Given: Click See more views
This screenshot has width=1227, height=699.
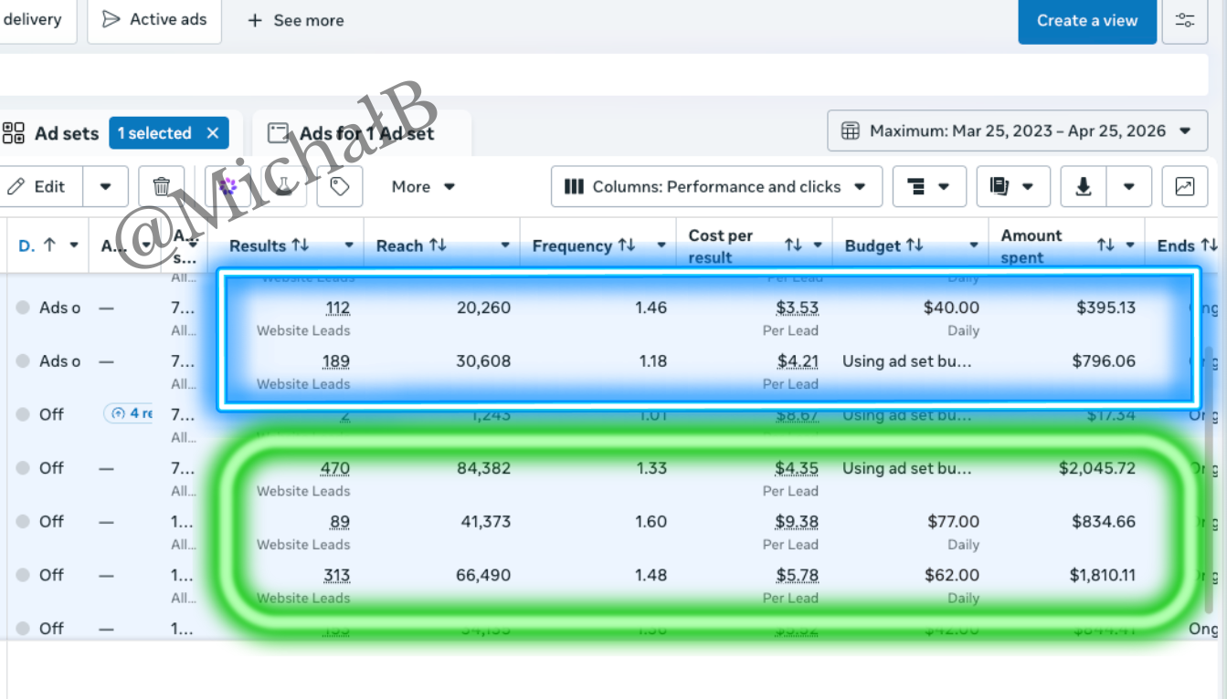Looking at the screenshot, I should point(296,20).
